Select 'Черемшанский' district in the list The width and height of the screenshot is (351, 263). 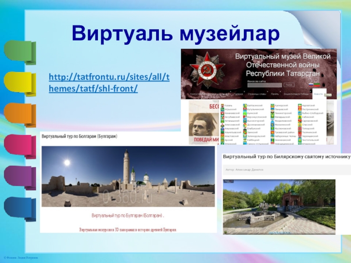tap(310, 136)
